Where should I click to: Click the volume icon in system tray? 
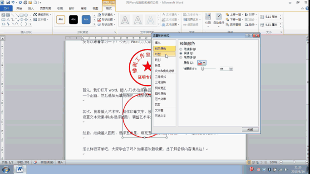286,169
